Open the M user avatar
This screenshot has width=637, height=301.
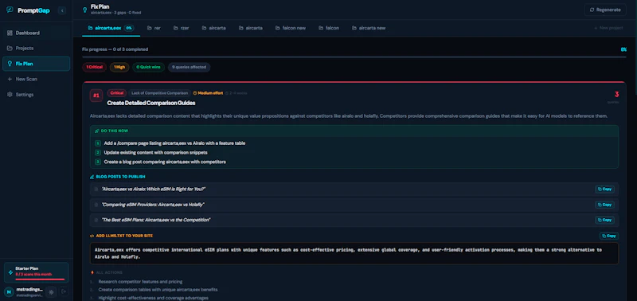click(x=9, y=291)
